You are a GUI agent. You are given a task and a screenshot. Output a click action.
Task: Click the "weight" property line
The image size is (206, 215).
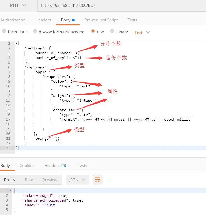tap(63, 96)
